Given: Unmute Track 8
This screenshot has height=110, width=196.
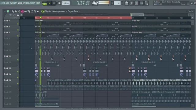Looking at the screenshot, I should coord(18,42).
